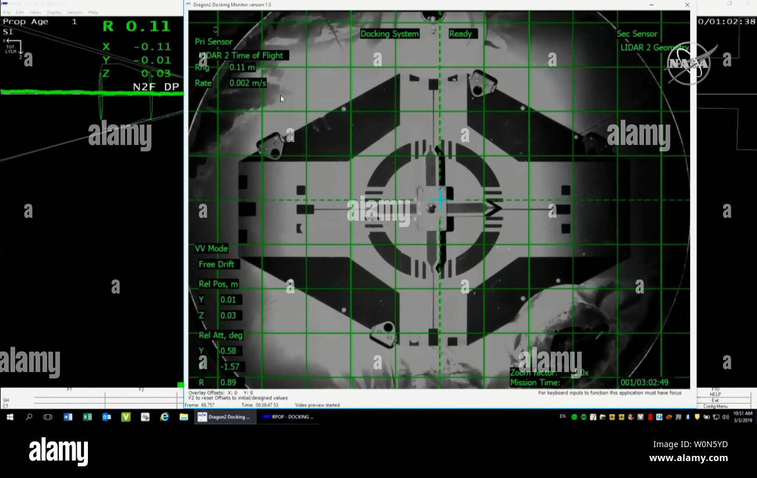Click the Rel Att R 0.89 value
The width and height of the screenshot is (757, 478).
pyautogui.click(x=229, y=383)
